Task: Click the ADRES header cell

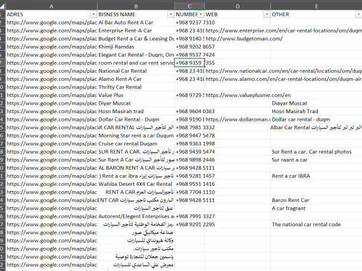Action: click(51, 14)
